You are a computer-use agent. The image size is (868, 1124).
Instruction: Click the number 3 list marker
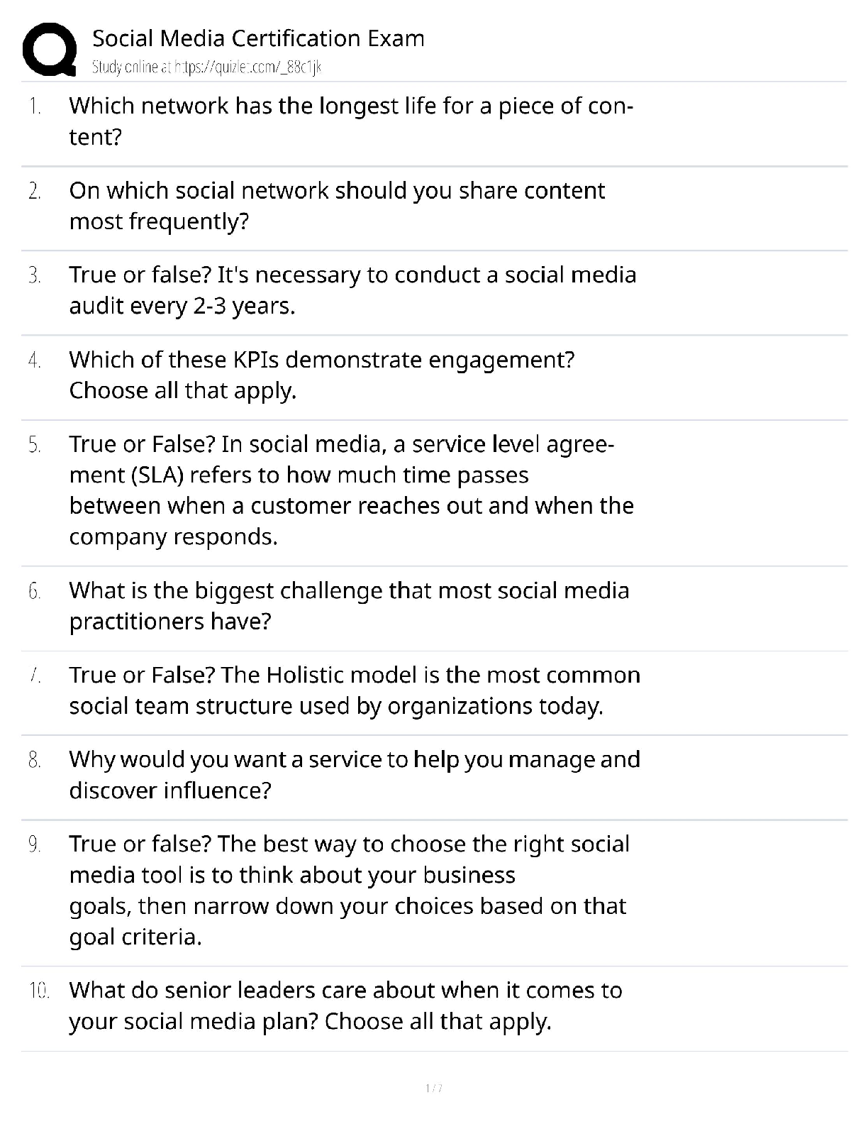tap(35, 276)
